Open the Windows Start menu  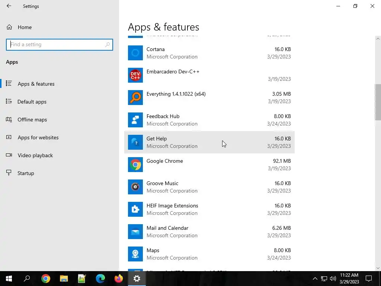[9, 279]
